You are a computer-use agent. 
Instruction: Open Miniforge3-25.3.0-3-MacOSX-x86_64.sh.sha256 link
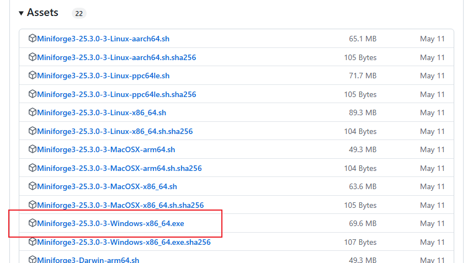coord(120,205)
